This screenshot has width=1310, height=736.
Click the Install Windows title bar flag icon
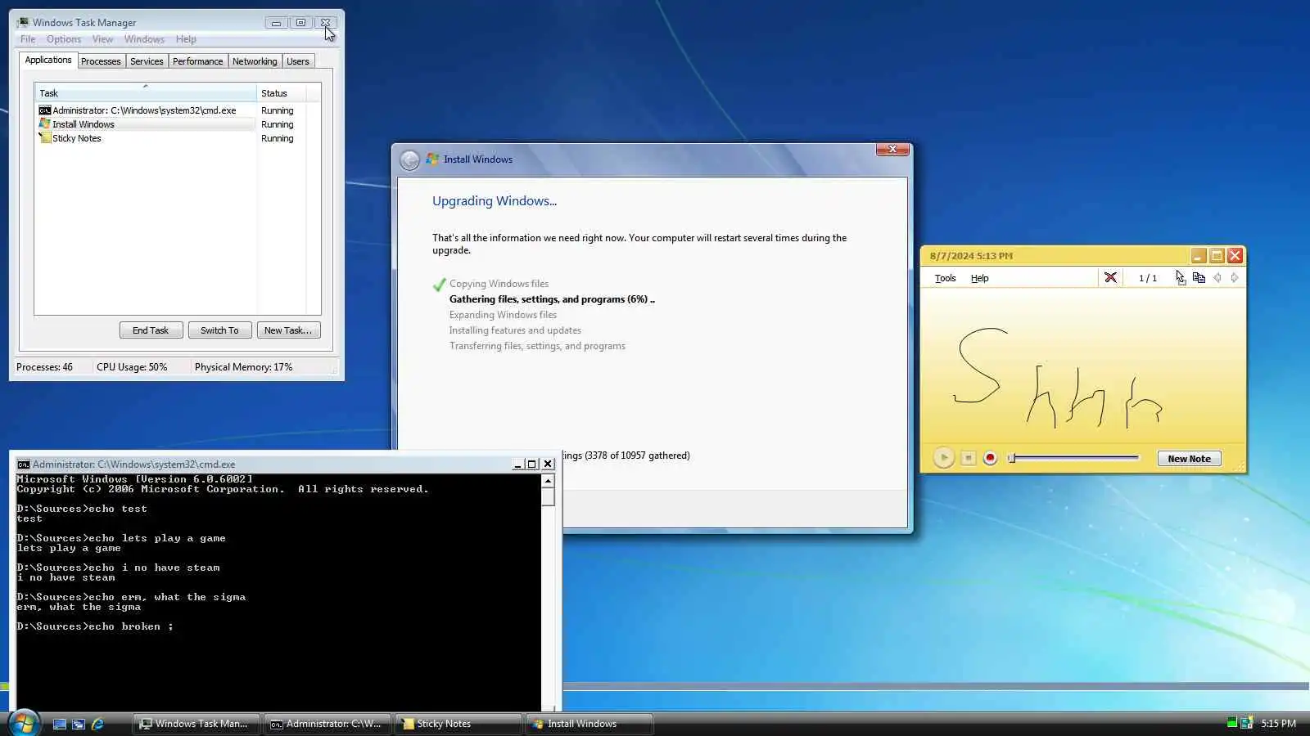click(432, 159)
